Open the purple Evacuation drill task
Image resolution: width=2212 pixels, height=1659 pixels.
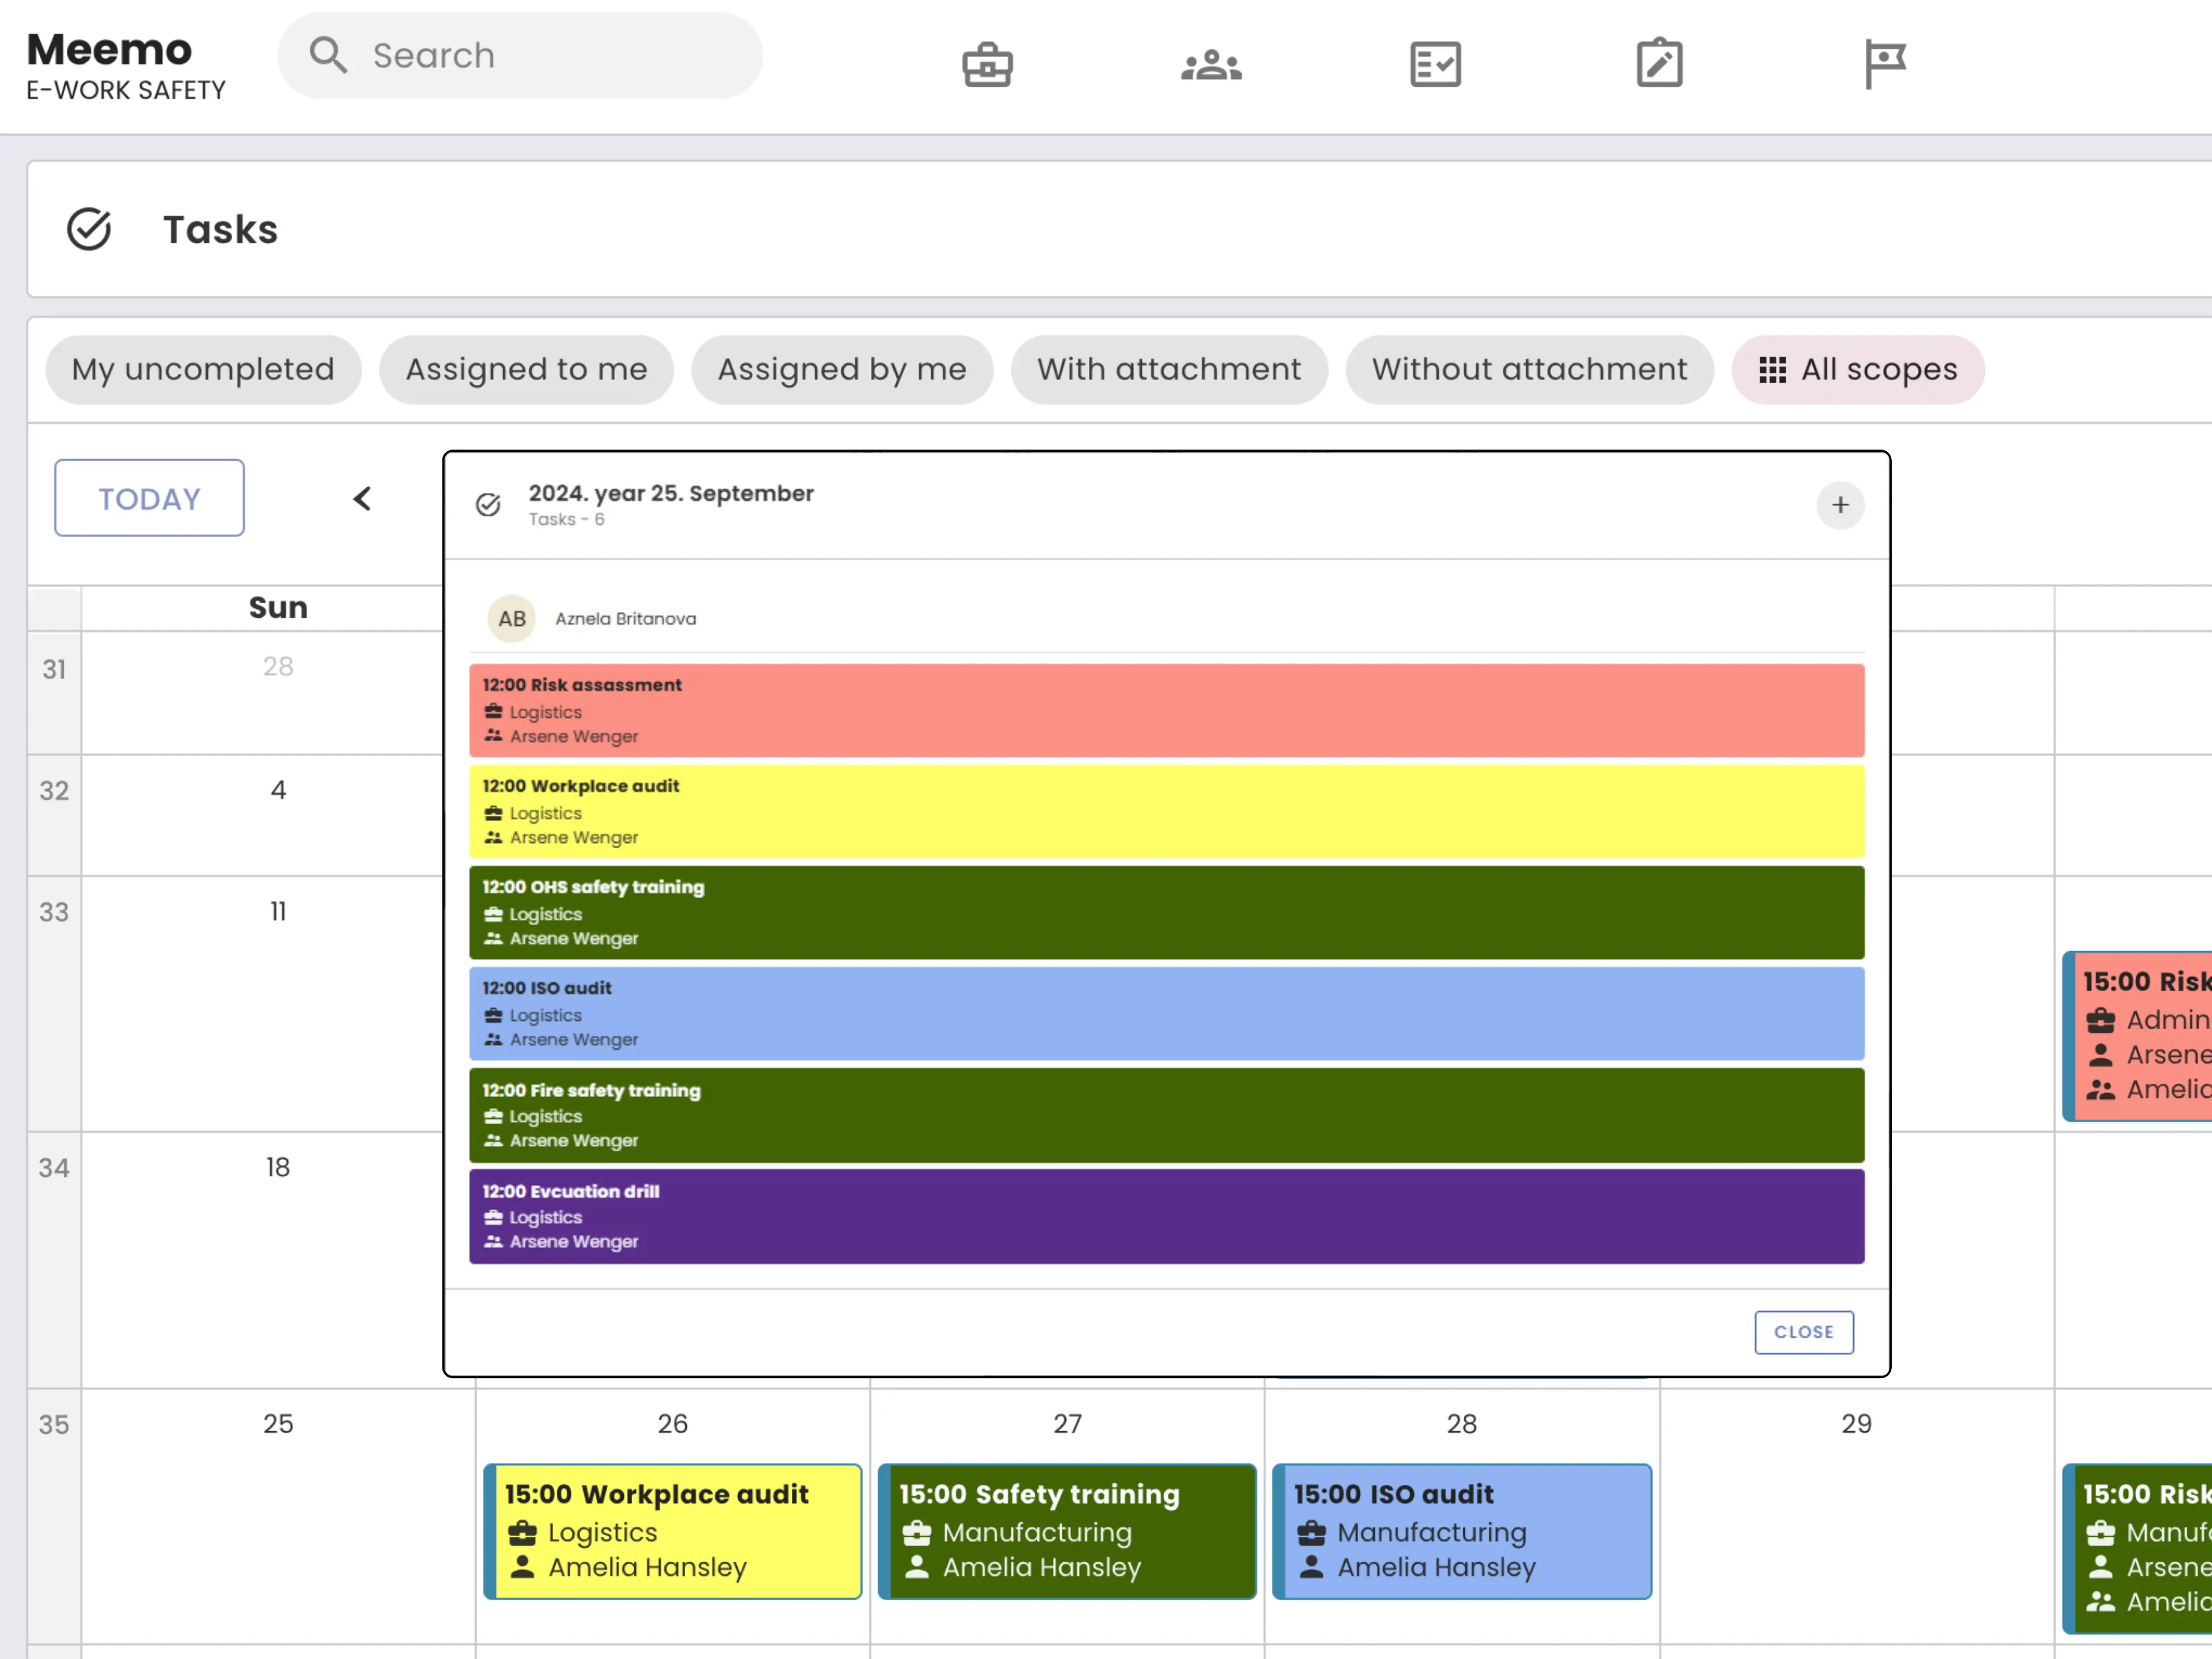point(1166,1216)
